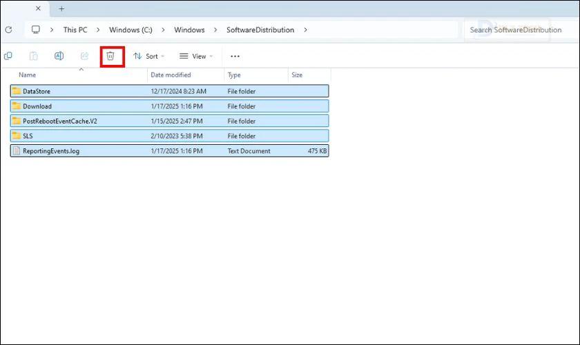Click the Copy toolbar icon
Viewport: 580px width, 345px height.
click(x=8, y=56)
